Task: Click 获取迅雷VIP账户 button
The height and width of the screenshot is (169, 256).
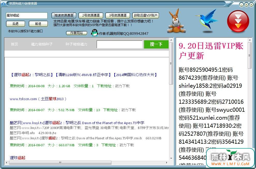Action: tap(146, 15)
